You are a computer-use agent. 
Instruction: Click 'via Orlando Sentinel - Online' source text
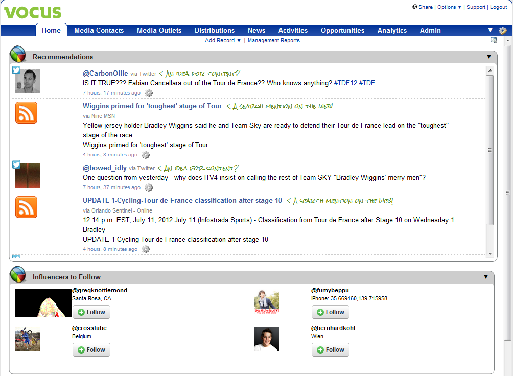118,211
